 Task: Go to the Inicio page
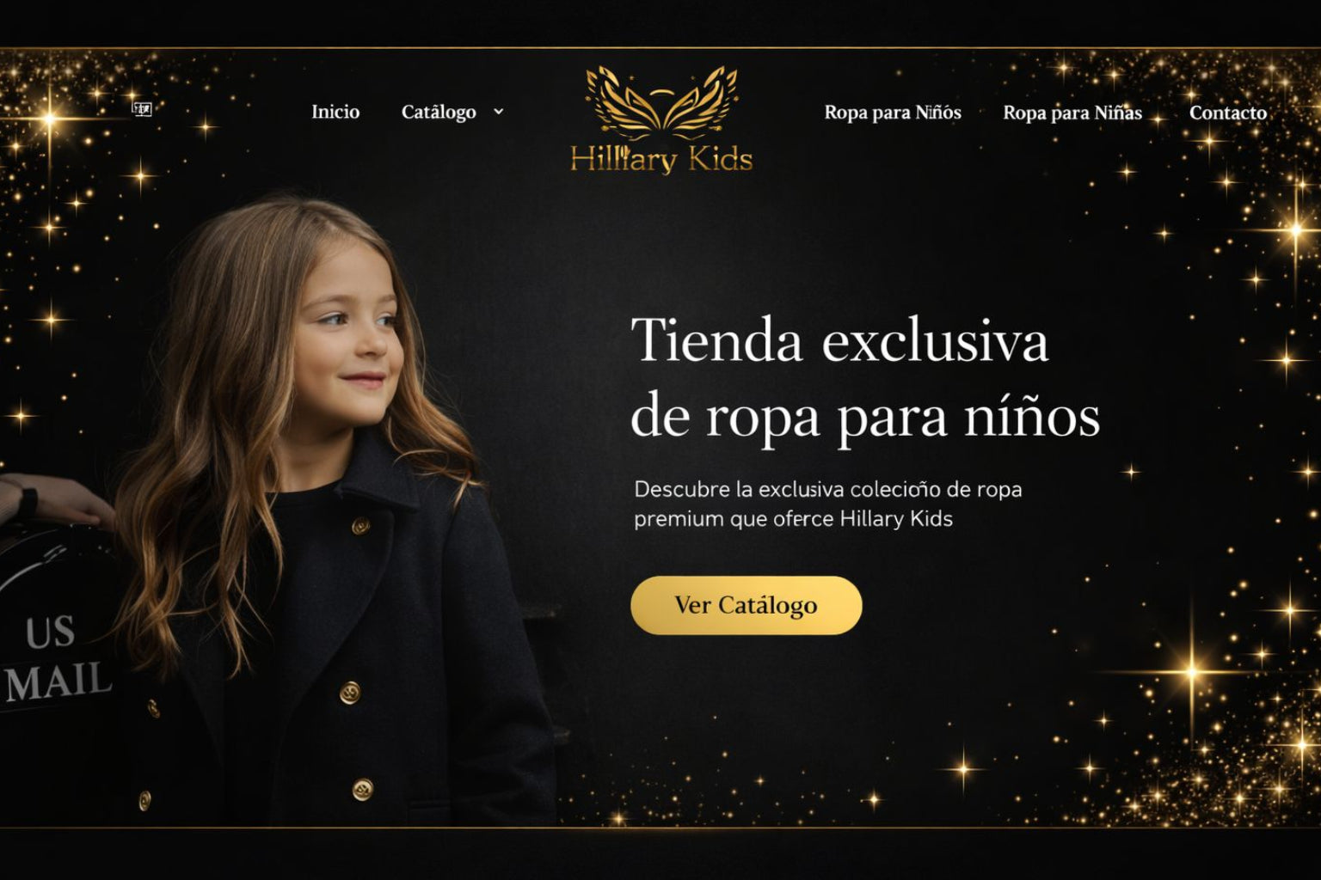[x=335, y=112]
